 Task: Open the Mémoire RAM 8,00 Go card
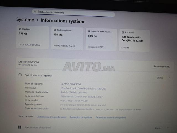(101, 39)
